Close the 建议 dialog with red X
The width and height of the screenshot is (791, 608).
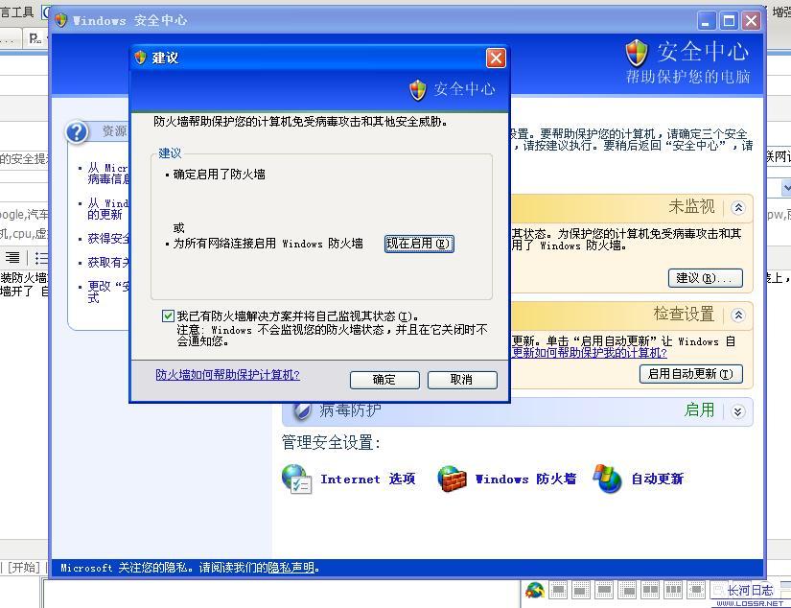(x=496, y=58)
